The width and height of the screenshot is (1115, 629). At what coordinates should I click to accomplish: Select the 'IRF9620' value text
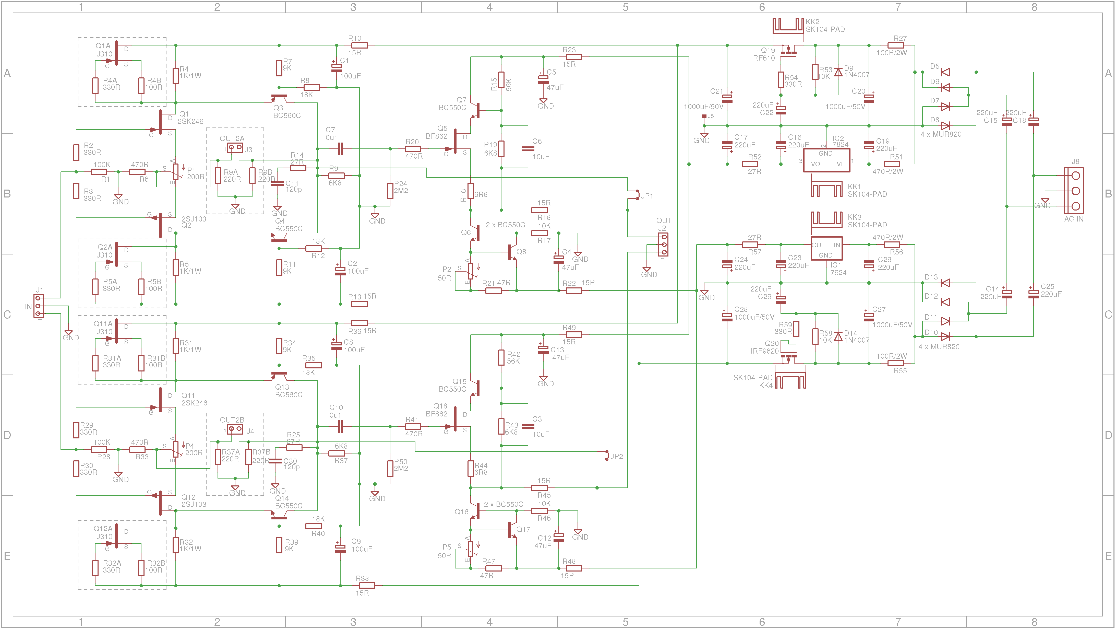764,351
